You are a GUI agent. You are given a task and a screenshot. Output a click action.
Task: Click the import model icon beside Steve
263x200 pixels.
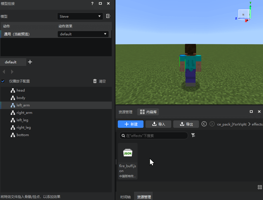point(108,16)
